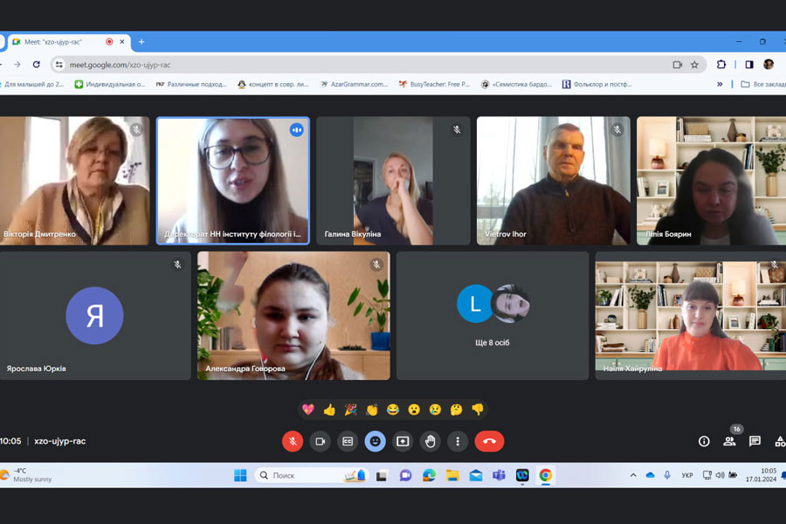
Task: Select Галина Вікуліна video tile
Action: 394,181
